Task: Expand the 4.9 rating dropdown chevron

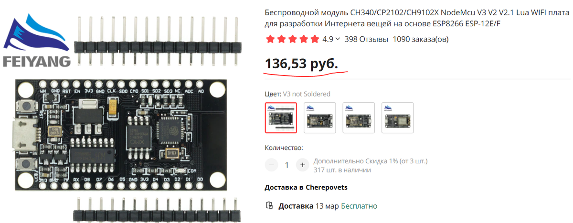Action: [338, 39]
